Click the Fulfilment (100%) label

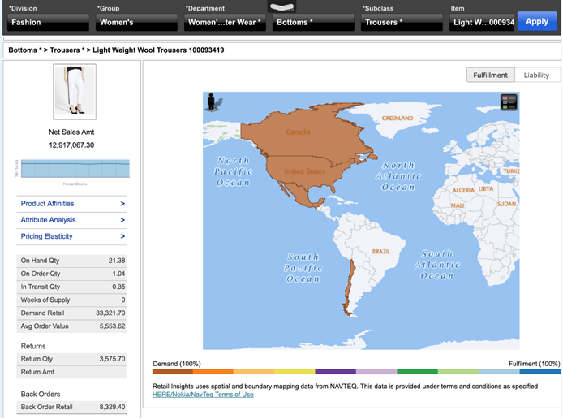(535, 364)
